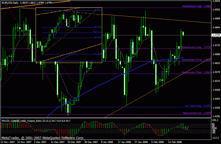This screenshot has height=144, width=221.
Task: Click the 1.4295 price axis value
Action: pyautogui.click(x=216, y=116)
